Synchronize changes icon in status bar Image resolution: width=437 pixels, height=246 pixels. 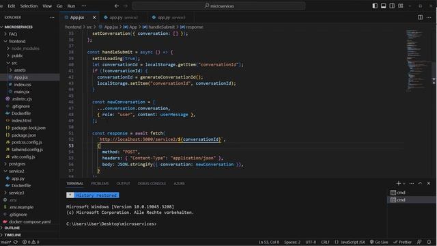16,242
